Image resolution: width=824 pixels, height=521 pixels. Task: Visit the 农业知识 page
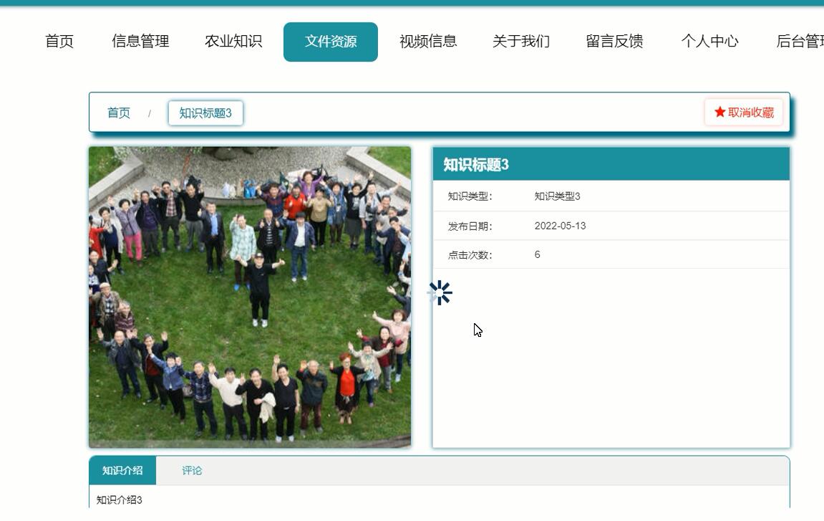(x=232, y=42)
